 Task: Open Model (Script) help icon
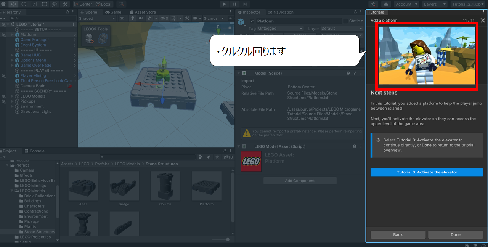click(348, 73)
